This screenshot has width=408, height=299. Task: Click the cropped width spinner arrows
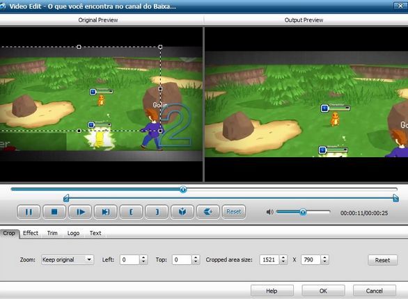click(x=283, y=259)
